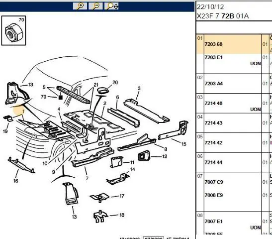The width and height of the screenshot is (272, 239).
Task: Select part number 7214 42
Action: (x=213, y=143)
